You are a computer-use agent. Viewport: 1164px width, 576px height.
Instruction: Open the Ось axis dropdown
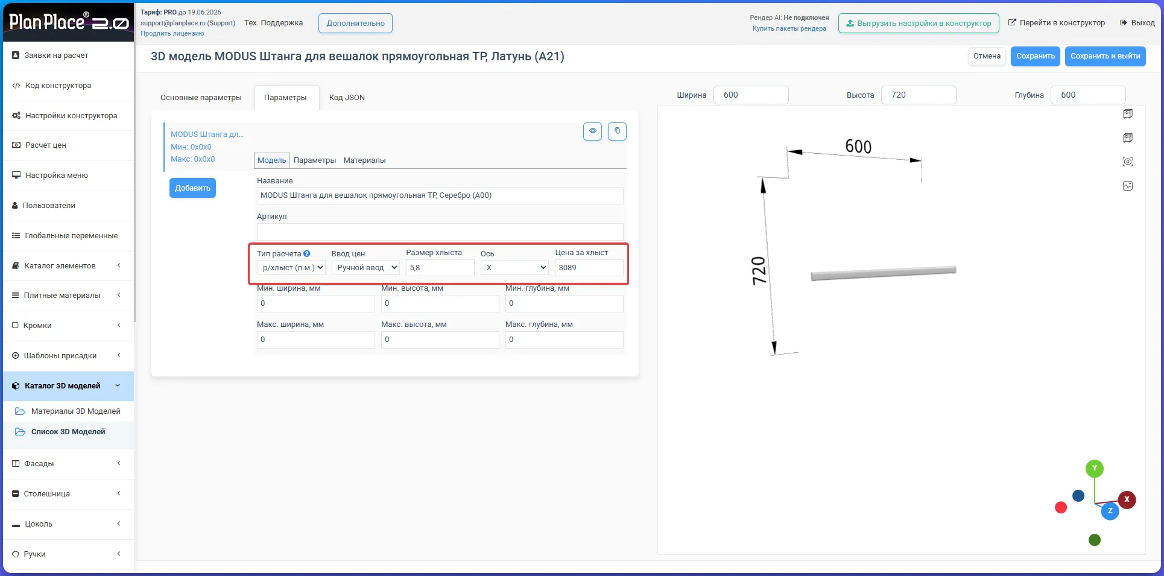point(514,268)
